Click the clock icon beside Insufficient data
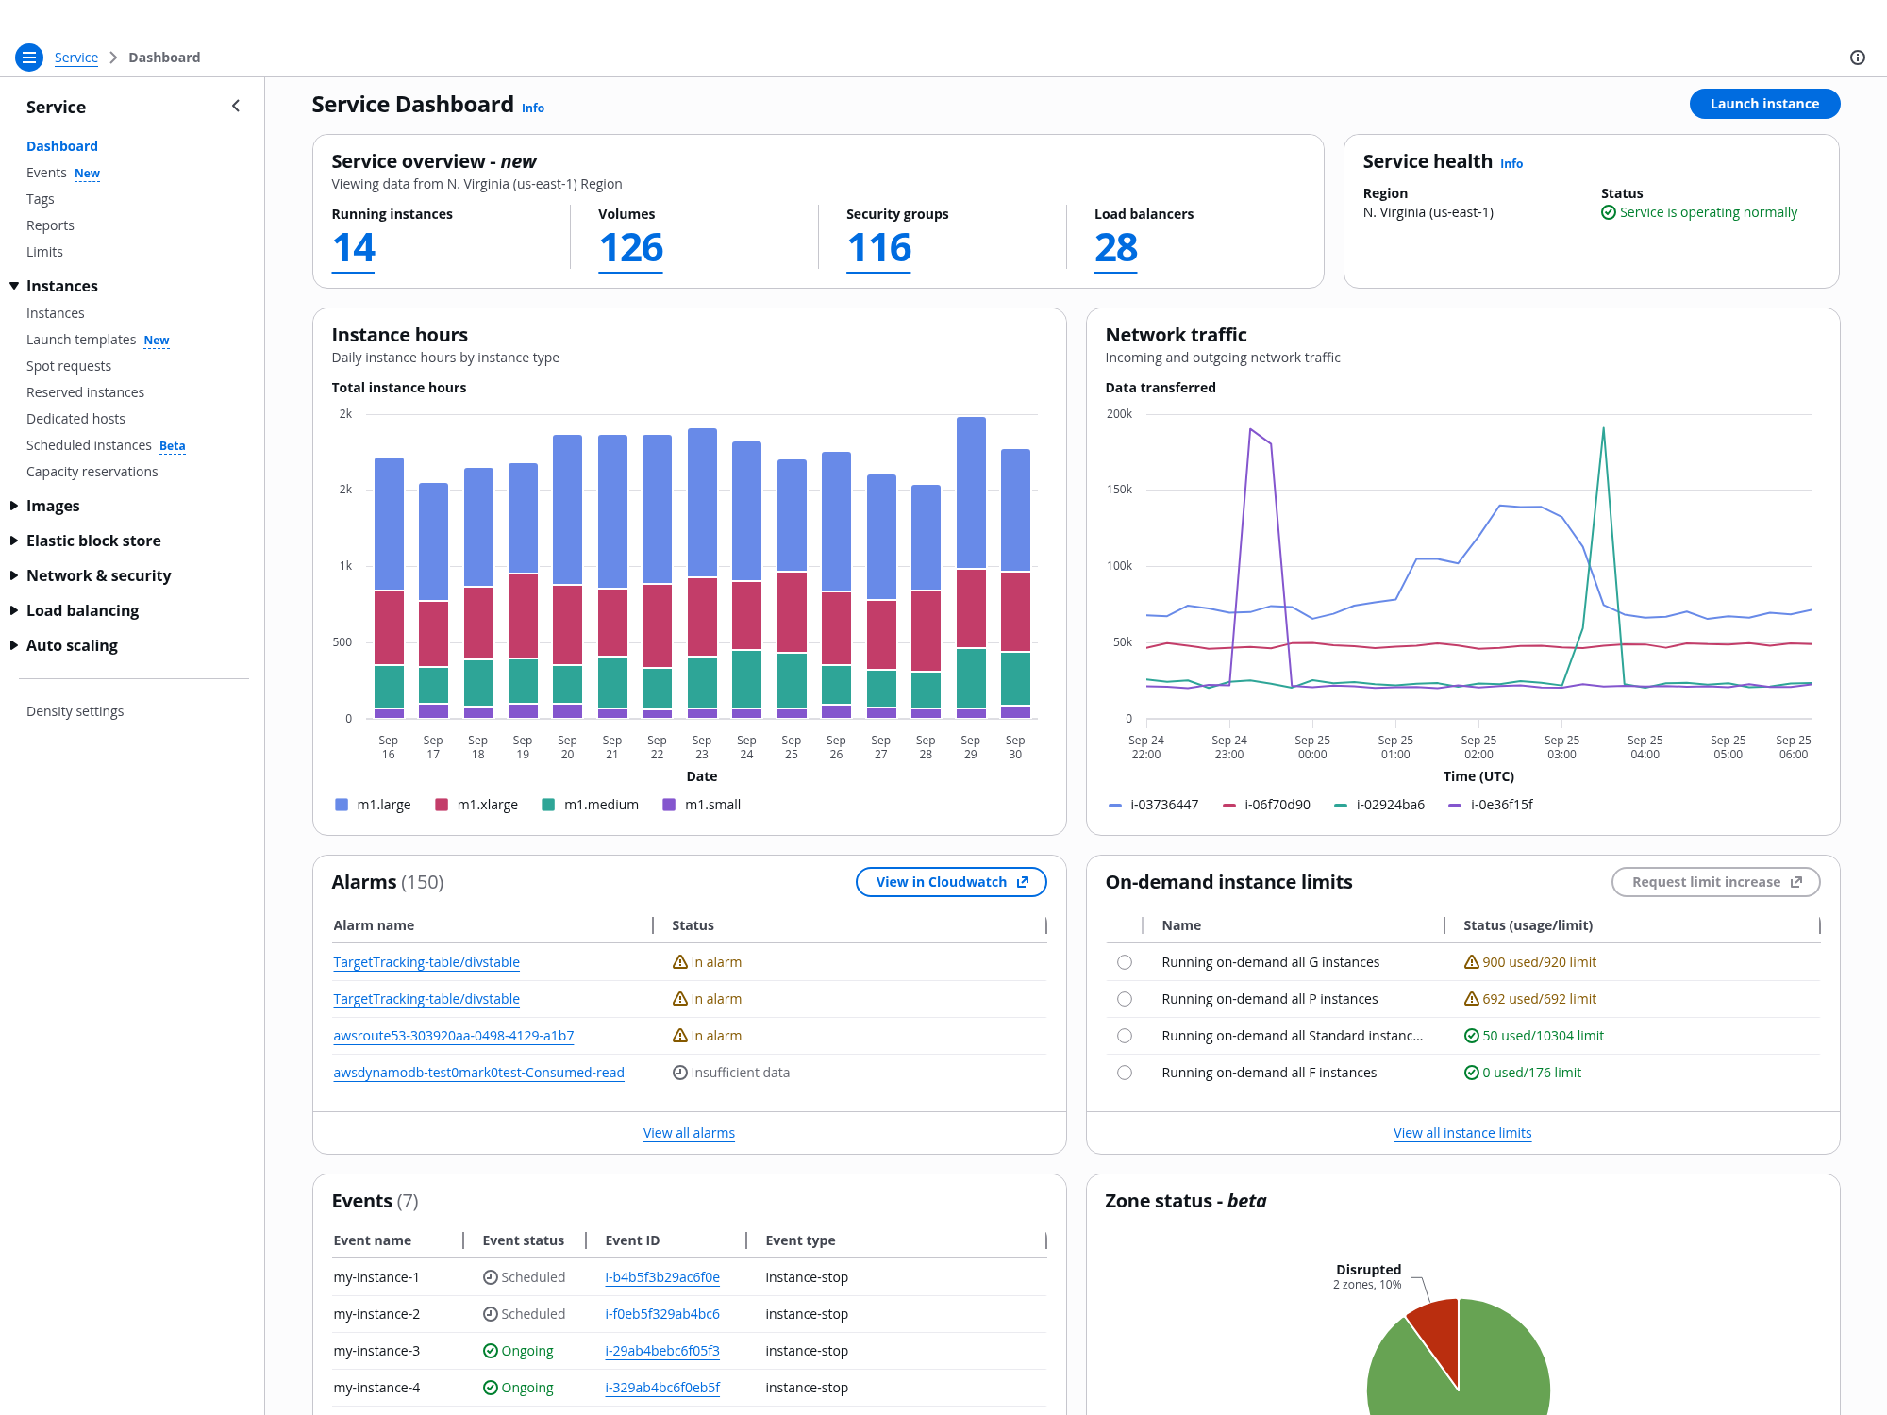This screenshot has width=1887, height=1415. point(679,1073)
